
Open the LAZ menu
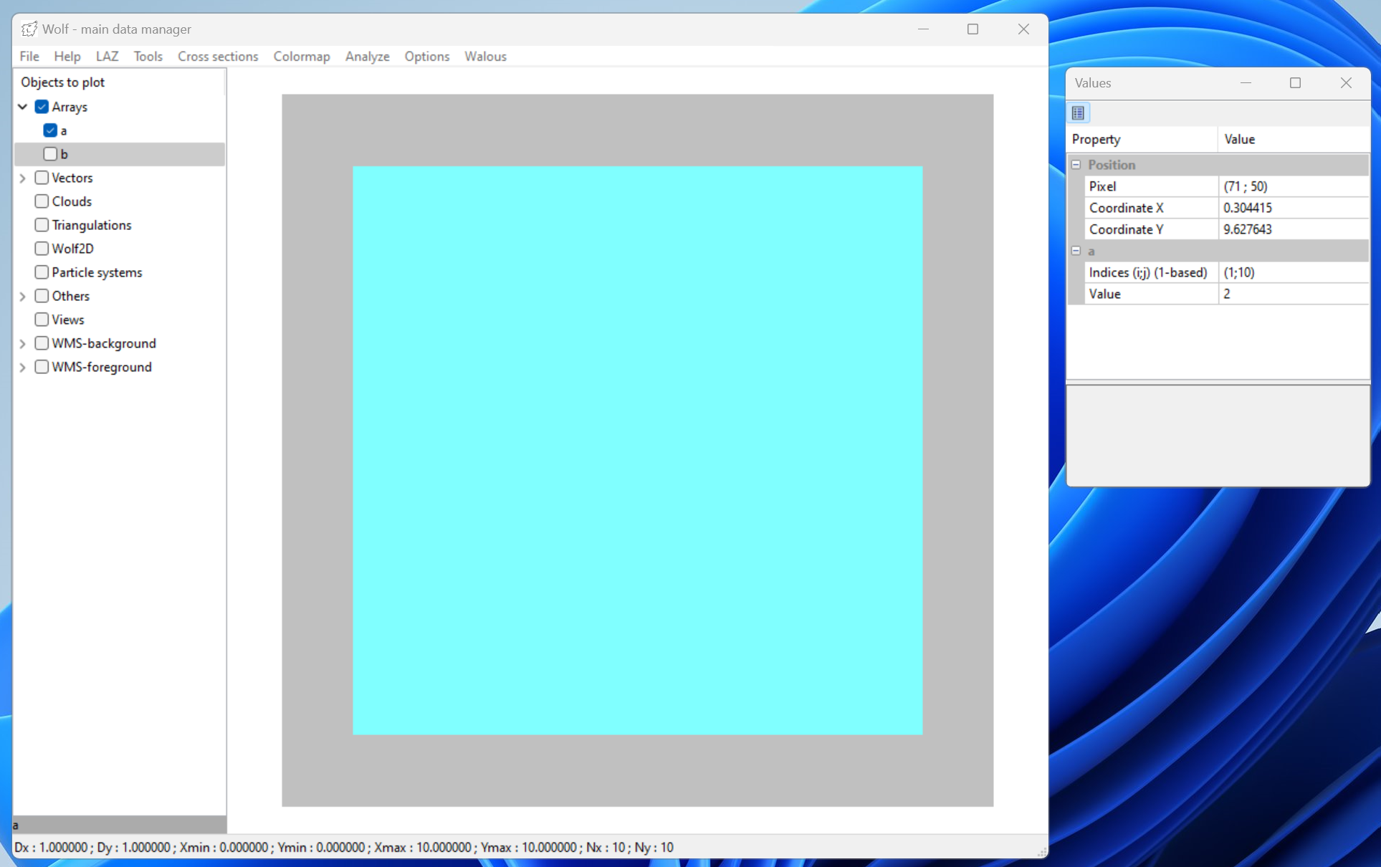107,56
